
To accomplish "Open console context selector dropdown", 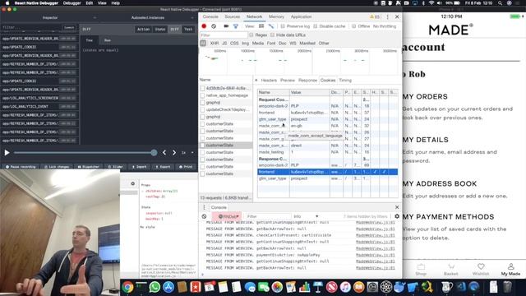I will (x=228, y=216).
